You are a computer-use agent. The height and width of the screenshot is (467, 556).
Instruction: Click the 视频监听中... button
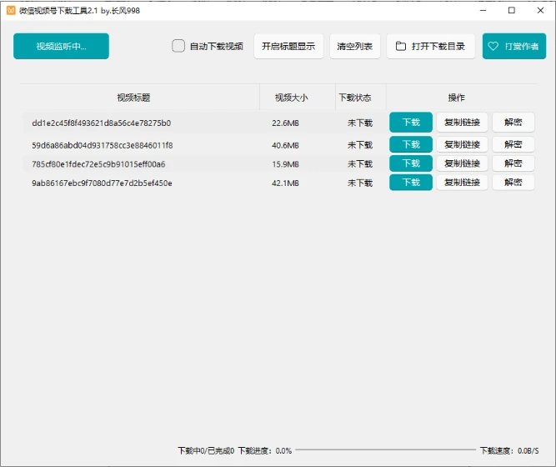pos(61,46)
